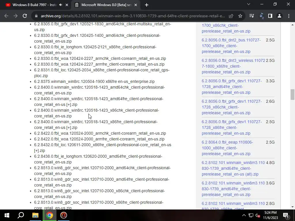Open Chrome downloads icon
The width and height of the screenshot is (295, 221).
(261, 16)
